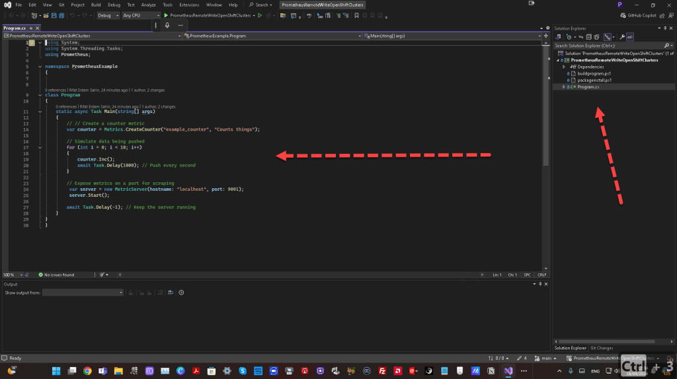This screenshot has width=677, height=379.
Task: Click the main branch button in status bar
Action: click(x=545, y=359)
